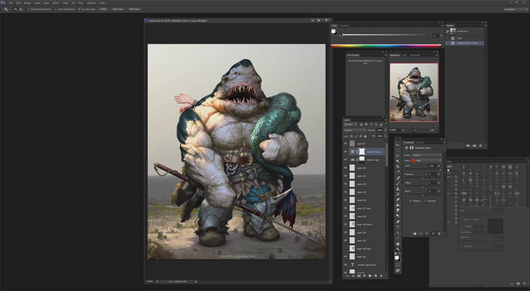Switch to the Histogram tab
The image size is (530, 291).
click(x=415, y=55)
